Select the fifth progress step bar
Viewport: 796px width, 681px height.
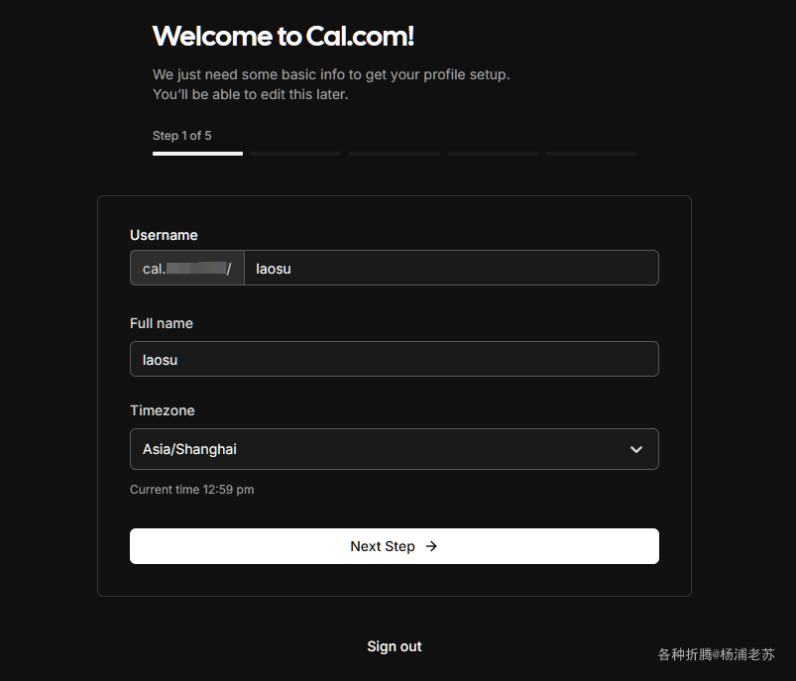pyautogui.click(x=592, y=154)
